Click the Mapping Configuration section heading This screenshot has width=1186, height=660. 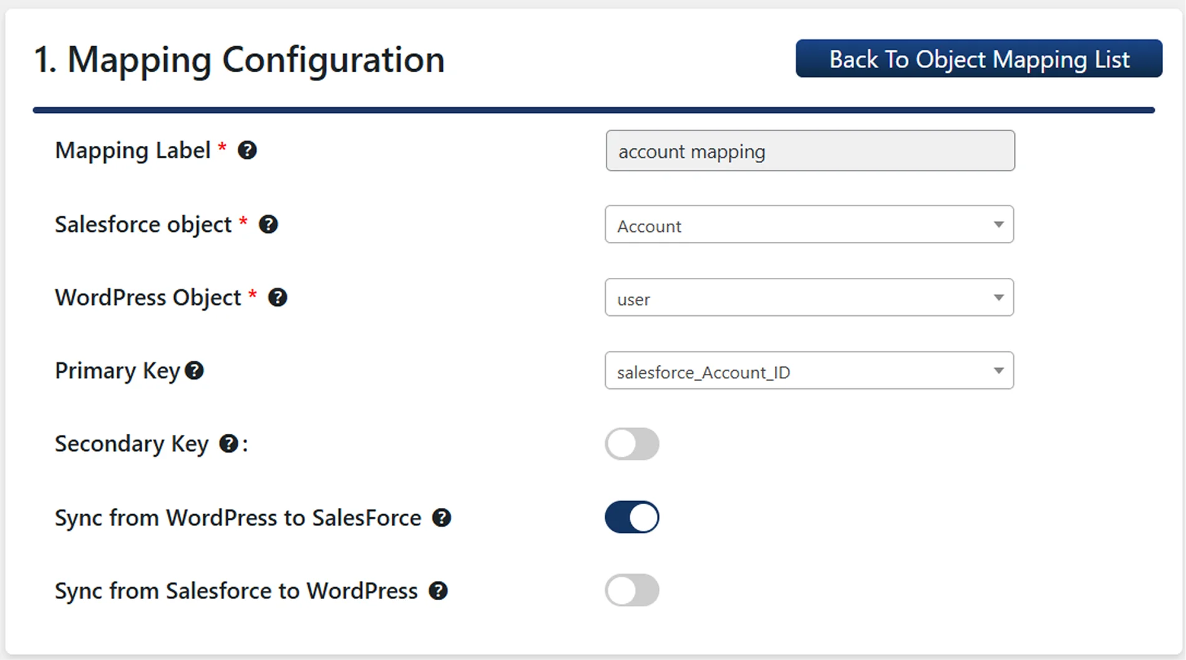point(239,60)
